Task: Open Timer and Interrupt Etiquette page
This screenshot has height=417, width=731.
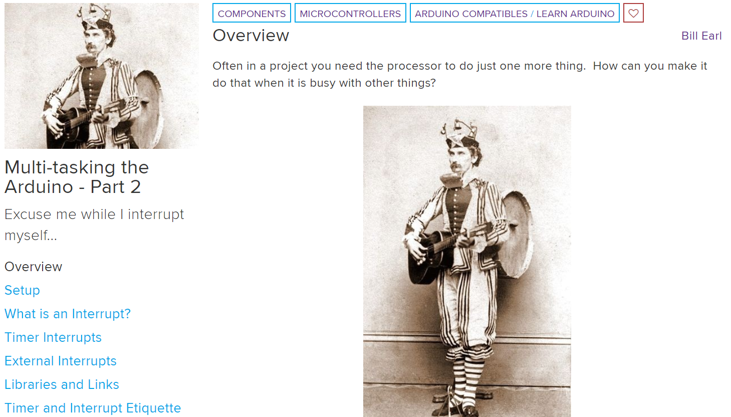Action: tap(93, 408)
